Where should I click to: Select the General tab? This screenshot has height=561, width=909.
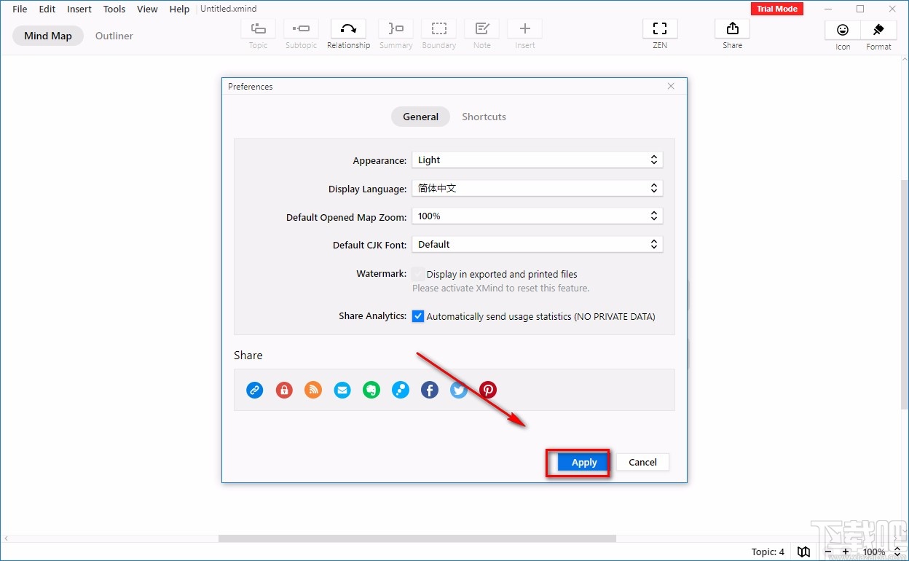pyautogui.click(x=421, y=117)
